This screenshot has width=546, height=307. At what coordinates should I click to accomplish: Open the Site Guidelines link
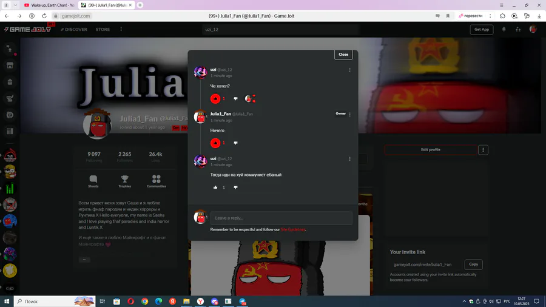click(x=293, y=229)
